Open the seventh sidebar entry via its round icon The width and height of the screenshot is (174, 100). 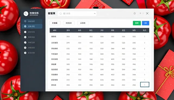coord(25,53)
